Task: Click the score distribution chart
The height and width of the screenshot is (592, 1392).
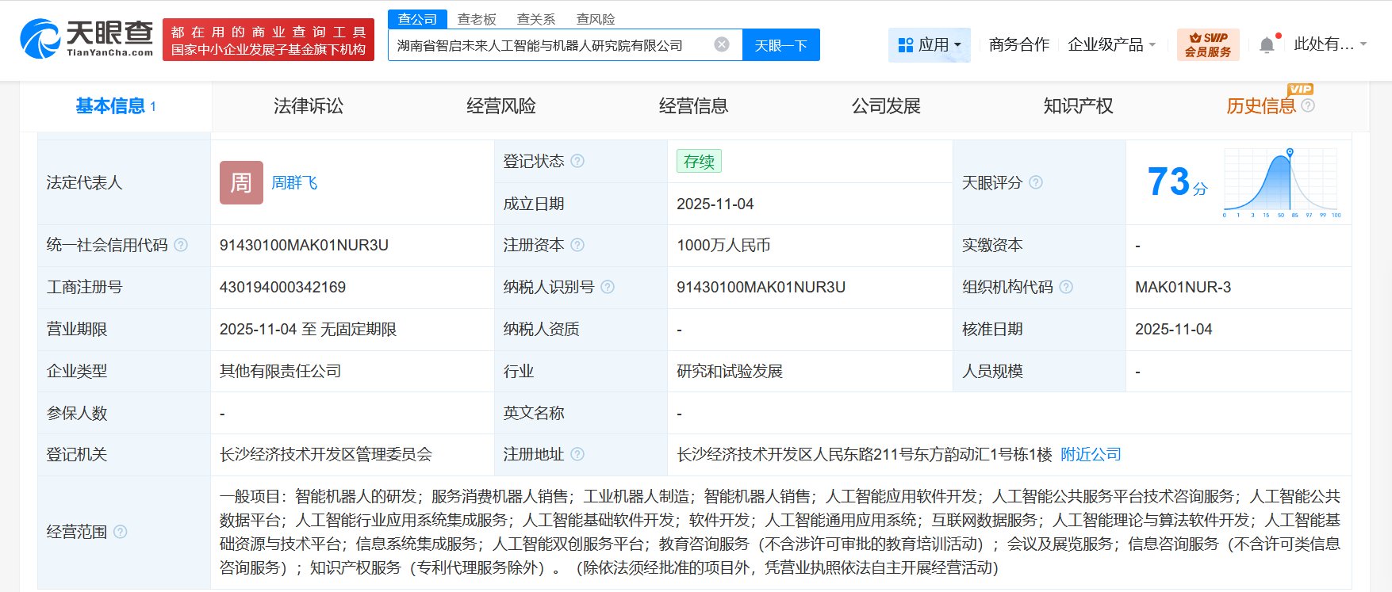Action: pyautogui.click(x=1282, y=182)
